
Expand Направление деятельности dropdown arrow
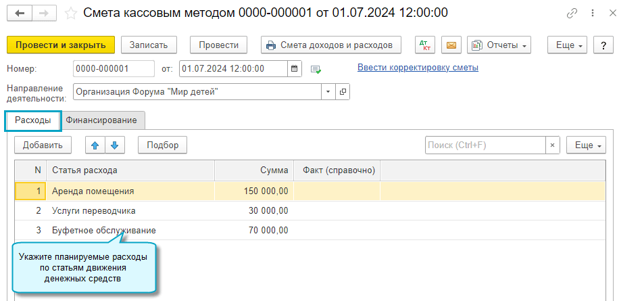(328, 91)
